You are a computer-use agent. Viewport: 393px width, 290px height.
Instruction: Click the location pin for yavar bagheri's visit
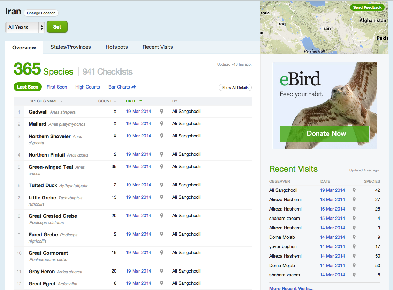tap(354, 246)
